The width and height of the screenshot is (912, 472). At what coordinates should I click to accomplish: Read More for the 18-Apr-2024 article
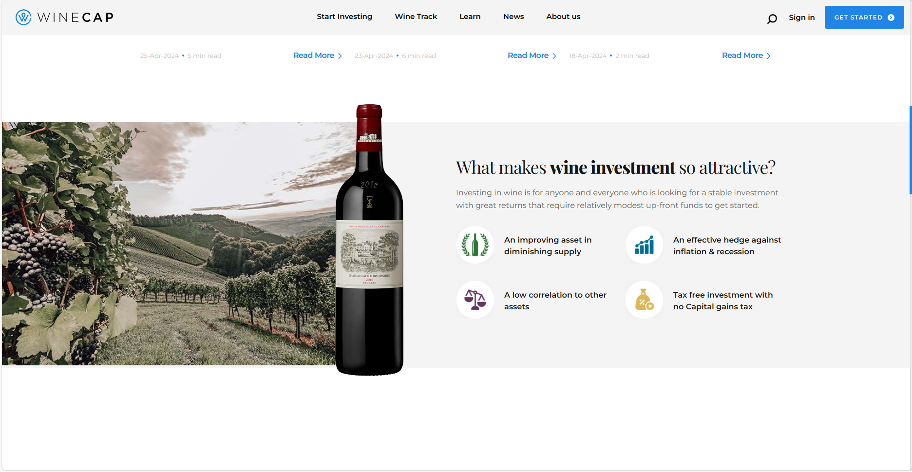[x=746, y=56]
